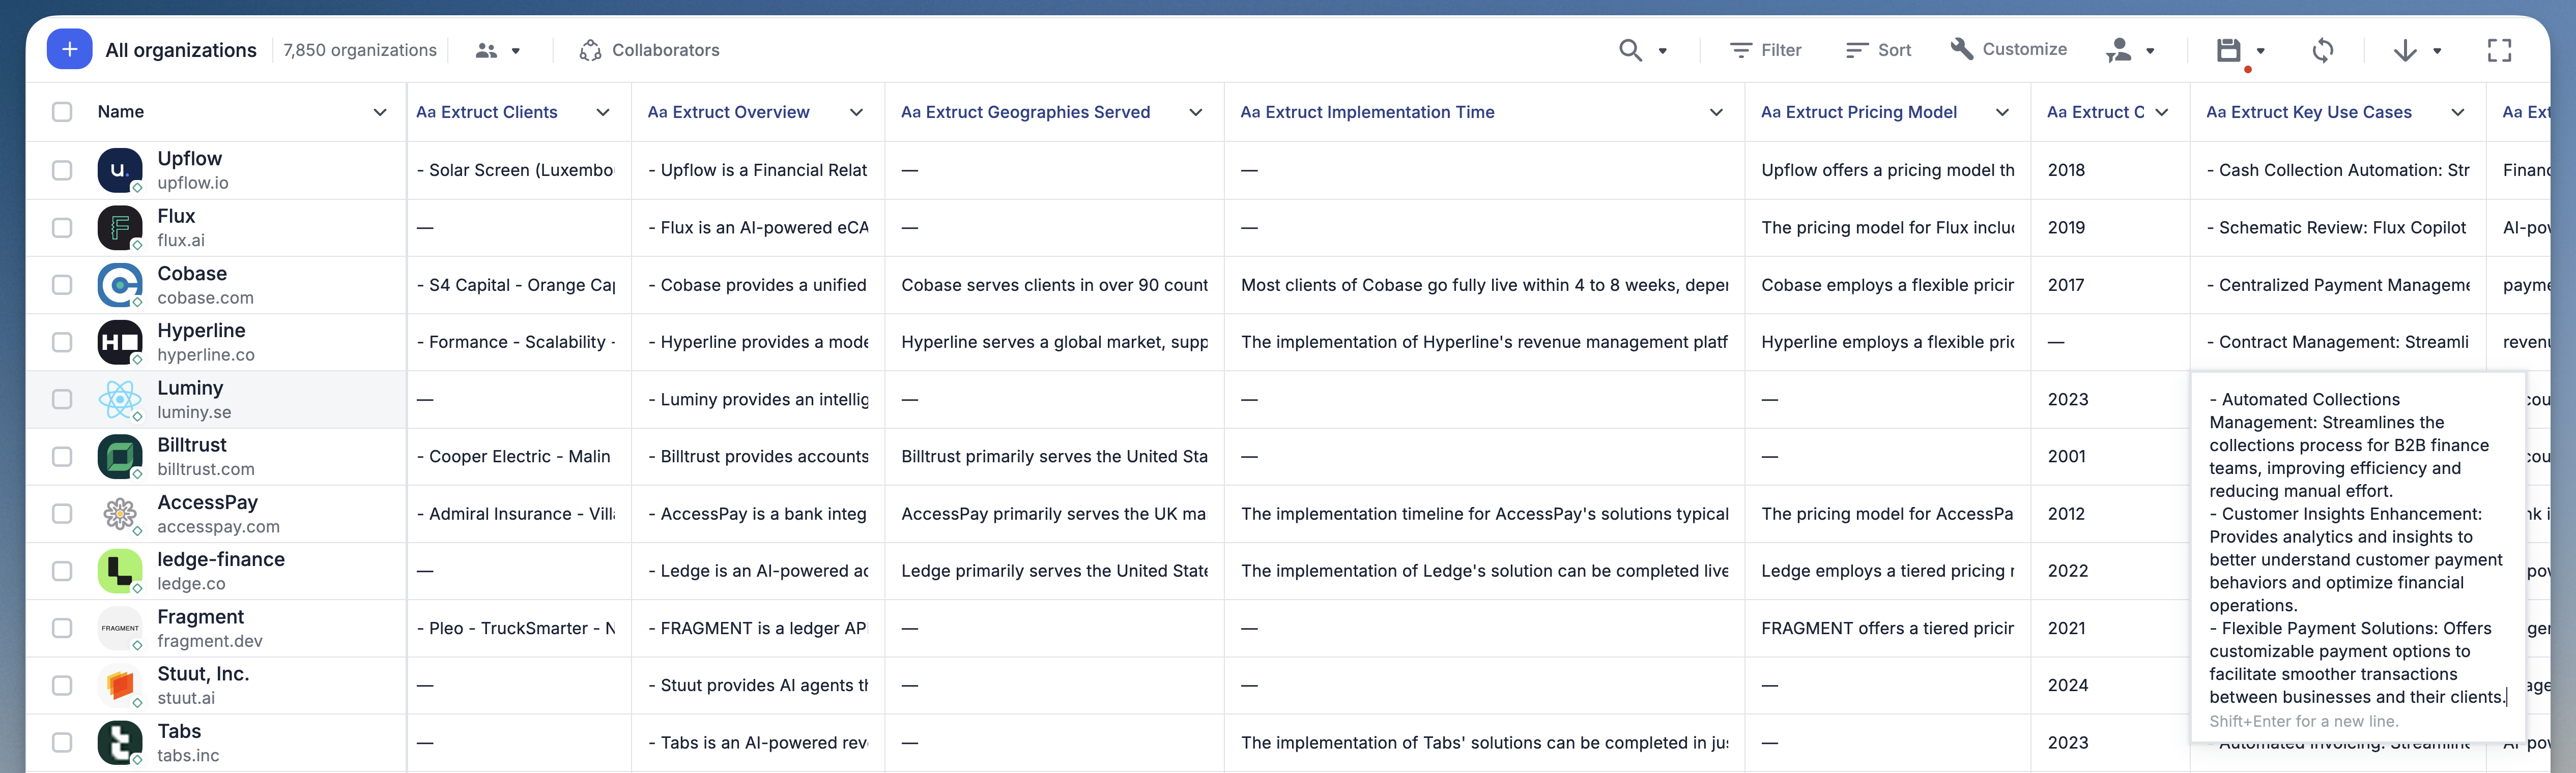The height and width of the screenshot is (773, 2576).
Task: Click the Customize button
Action: point(2008,49)
